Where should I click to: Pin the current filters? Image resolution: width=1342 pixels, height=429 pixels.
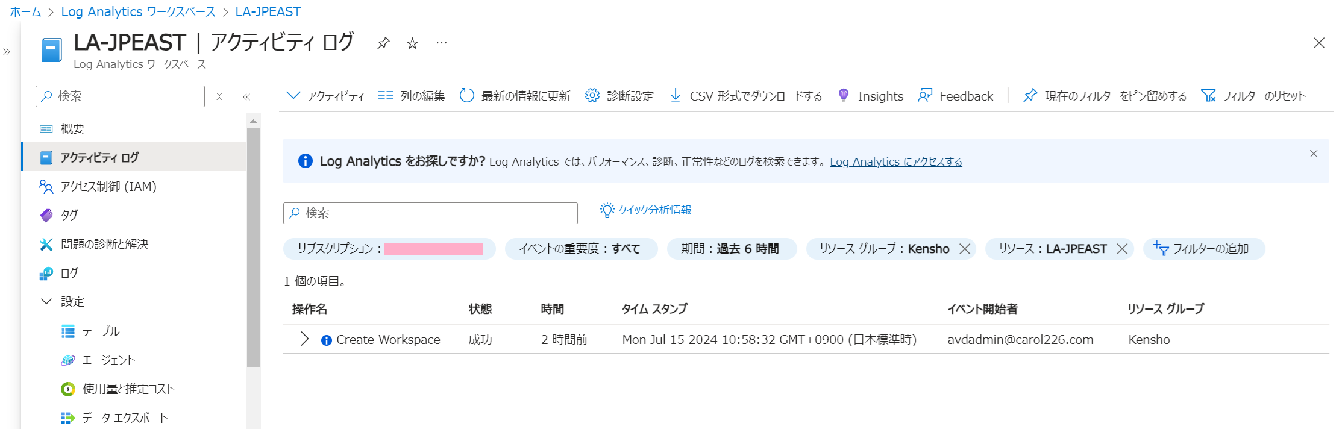[x=1105, y=96]
